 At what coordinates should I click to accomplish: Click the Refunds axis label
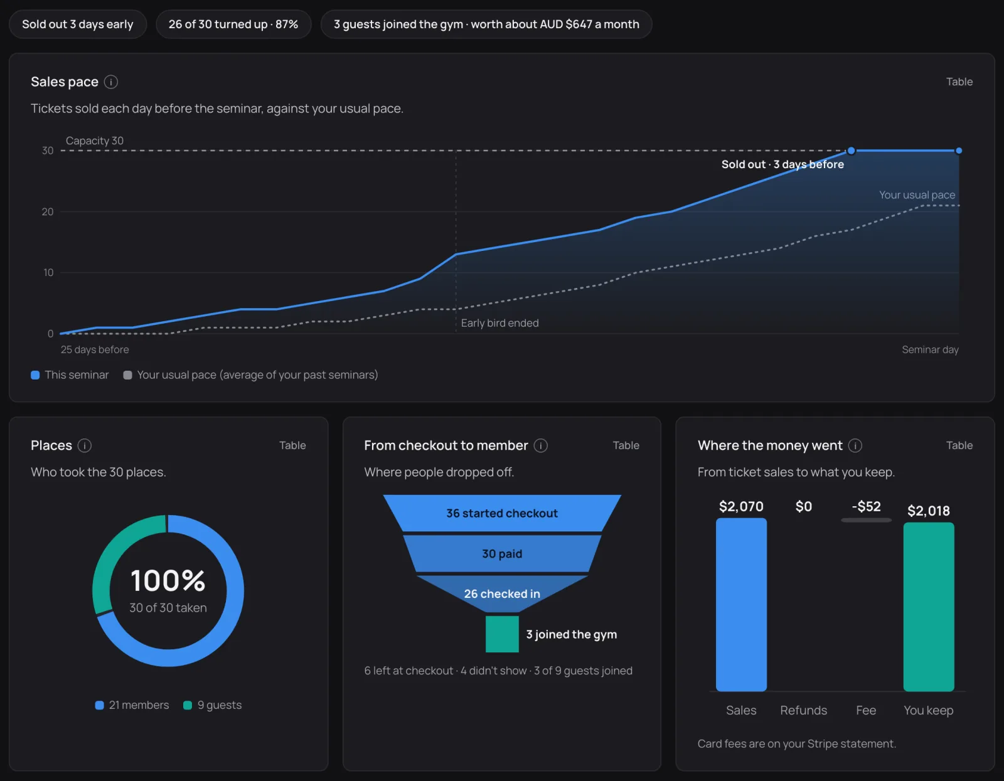804,710
